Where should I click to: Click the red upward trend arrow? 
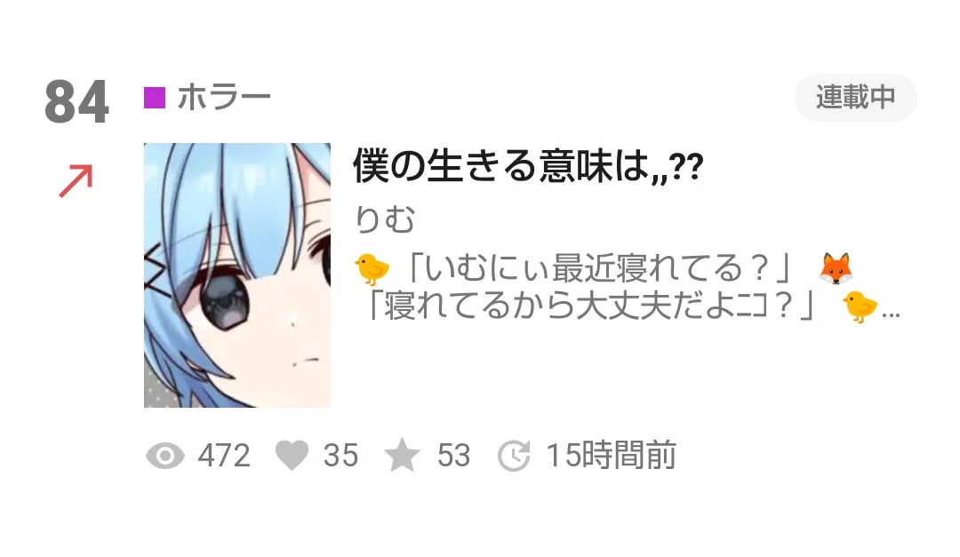pyautogui.click(x=76, y=181)
